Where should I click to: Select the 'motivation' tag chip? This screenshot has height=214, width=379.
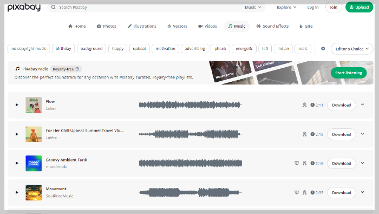(x=165, y=49)
